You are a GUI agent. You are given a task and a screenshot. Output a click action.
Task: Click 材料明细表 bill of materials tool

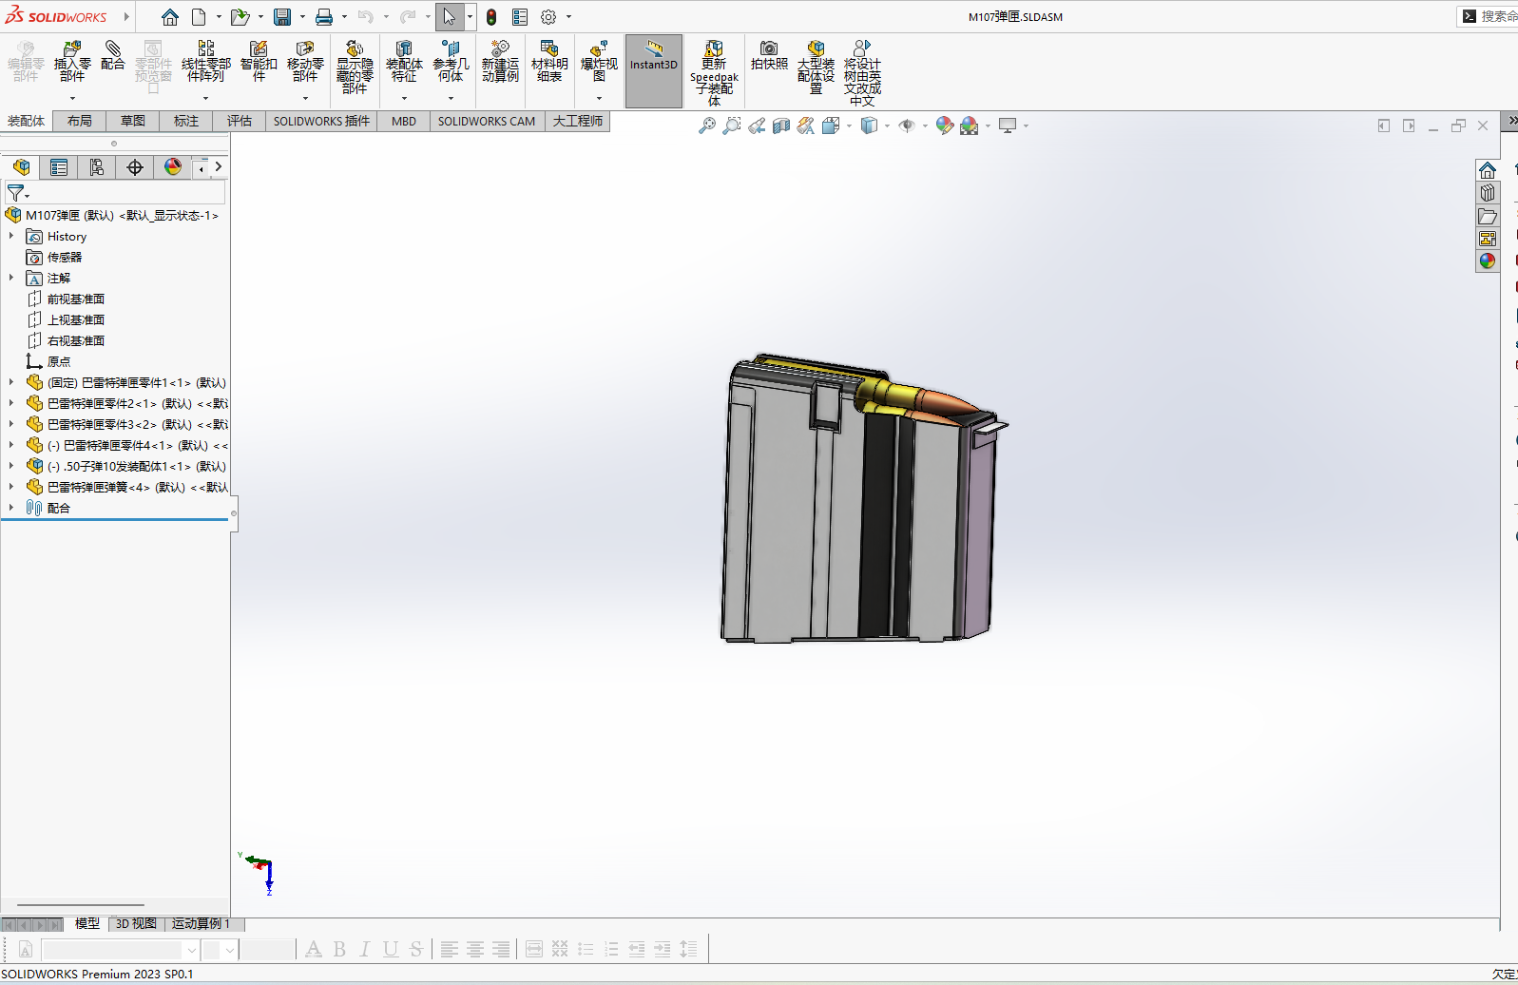click(x=549, y=62)
